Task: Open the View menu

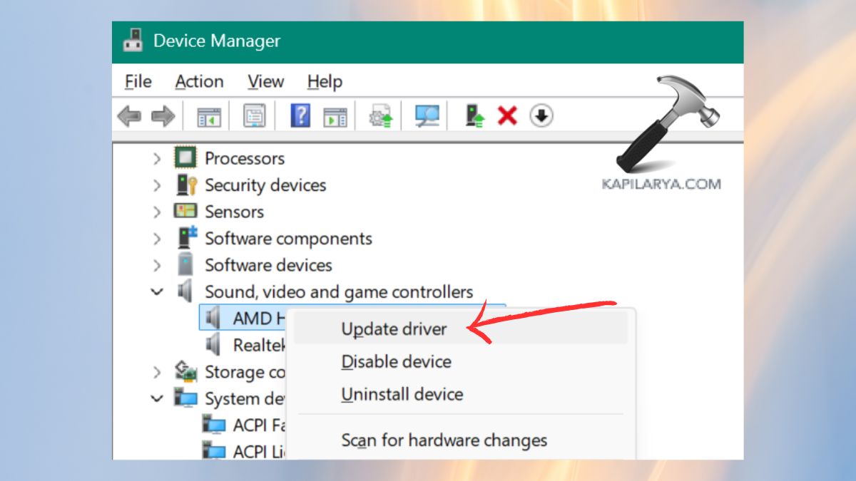Action: tap(265, 82)
